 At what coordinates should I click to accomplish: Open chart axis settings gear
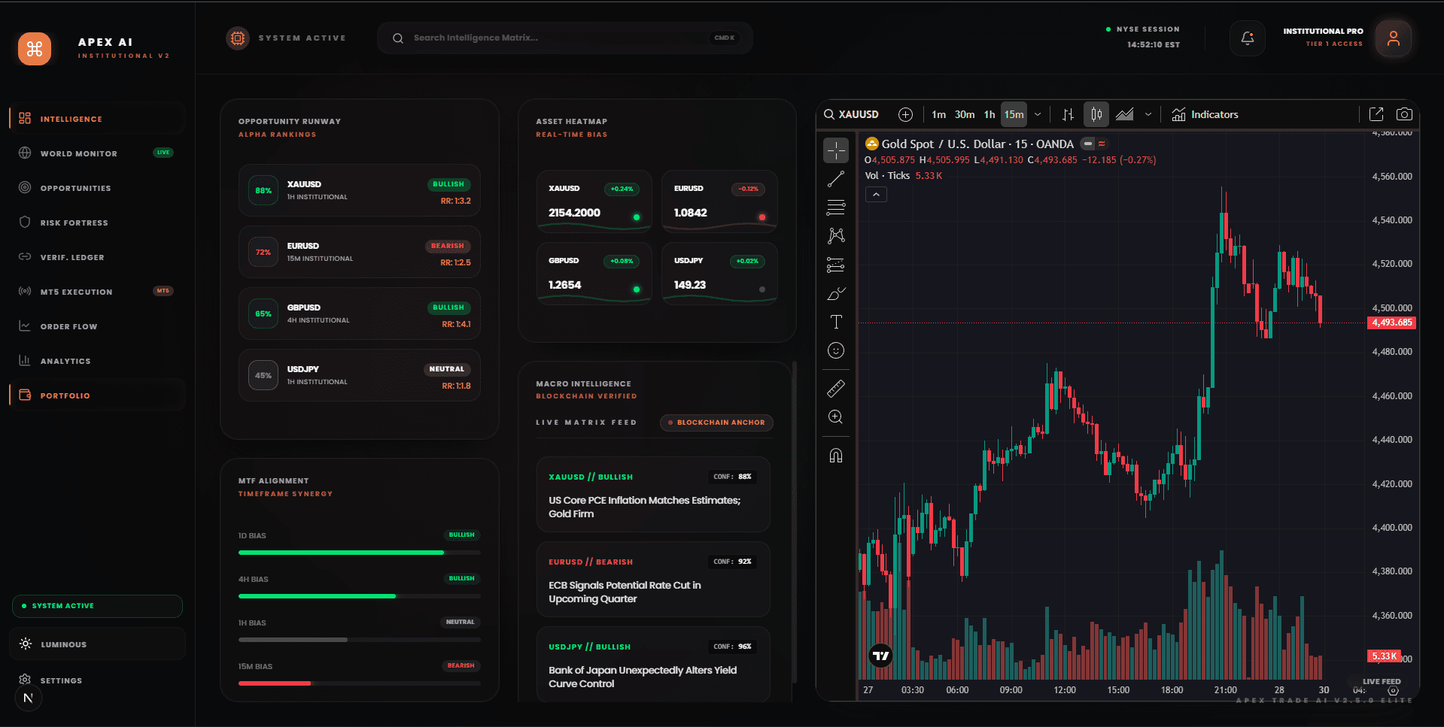point(1393,690)
